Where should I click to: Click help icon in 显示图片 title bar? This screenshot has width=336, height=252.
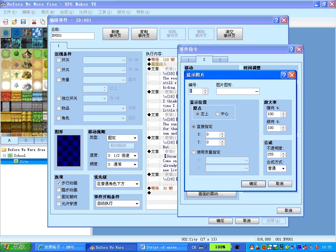[x=284, y=75]
